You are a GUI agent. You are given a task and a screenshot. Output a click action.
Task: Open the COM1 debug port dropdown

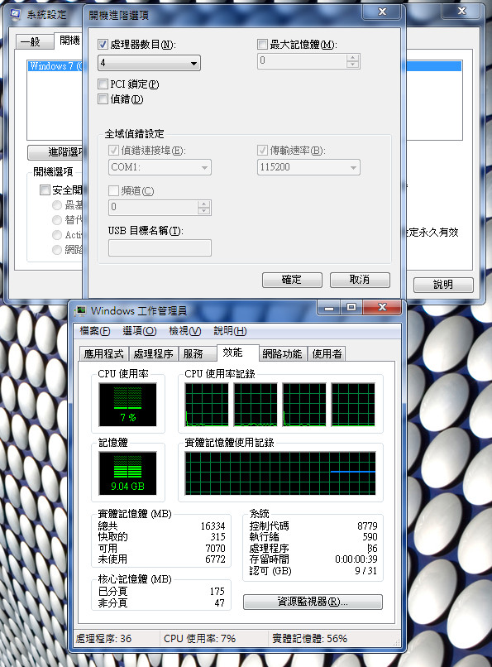point(160,167)
